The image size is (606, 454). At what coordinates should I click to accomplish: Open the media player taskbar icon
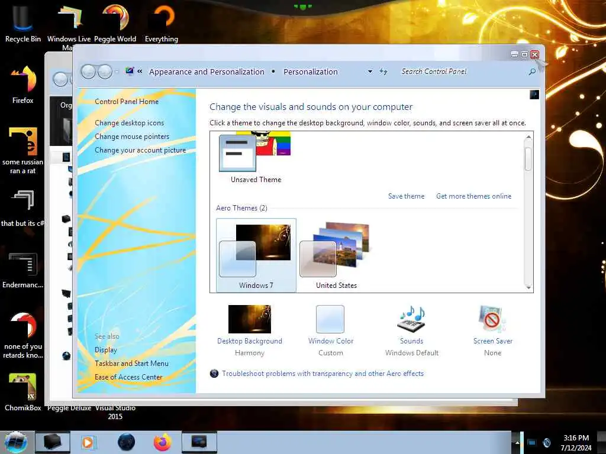[88, 442]
